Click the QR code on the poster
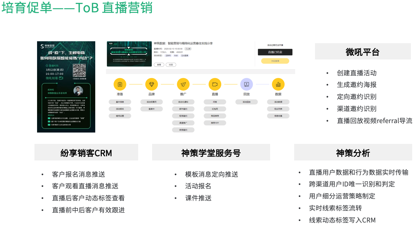420x229 pixels. [x=80, y=70]
